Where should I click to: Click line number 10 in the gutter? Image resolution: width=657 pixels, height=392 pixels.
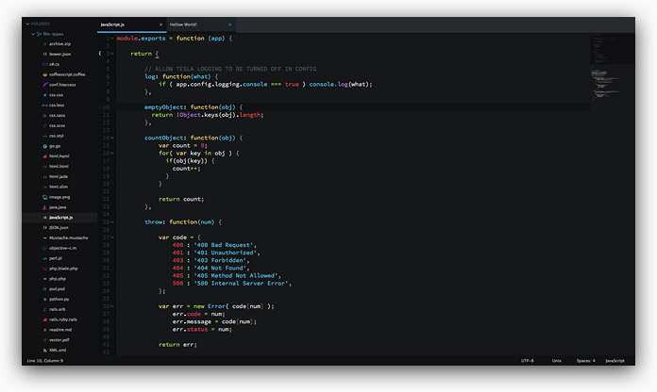(x=106, y=107)
